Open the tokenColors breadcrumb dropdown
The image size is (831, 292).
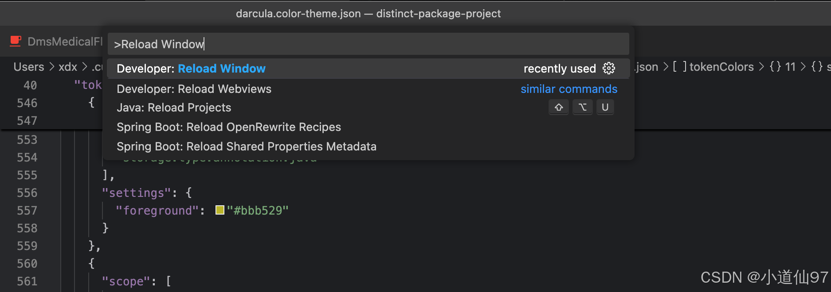point(721,67)
